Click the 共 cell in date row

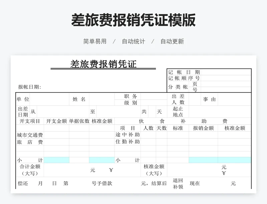coord(145,111)
